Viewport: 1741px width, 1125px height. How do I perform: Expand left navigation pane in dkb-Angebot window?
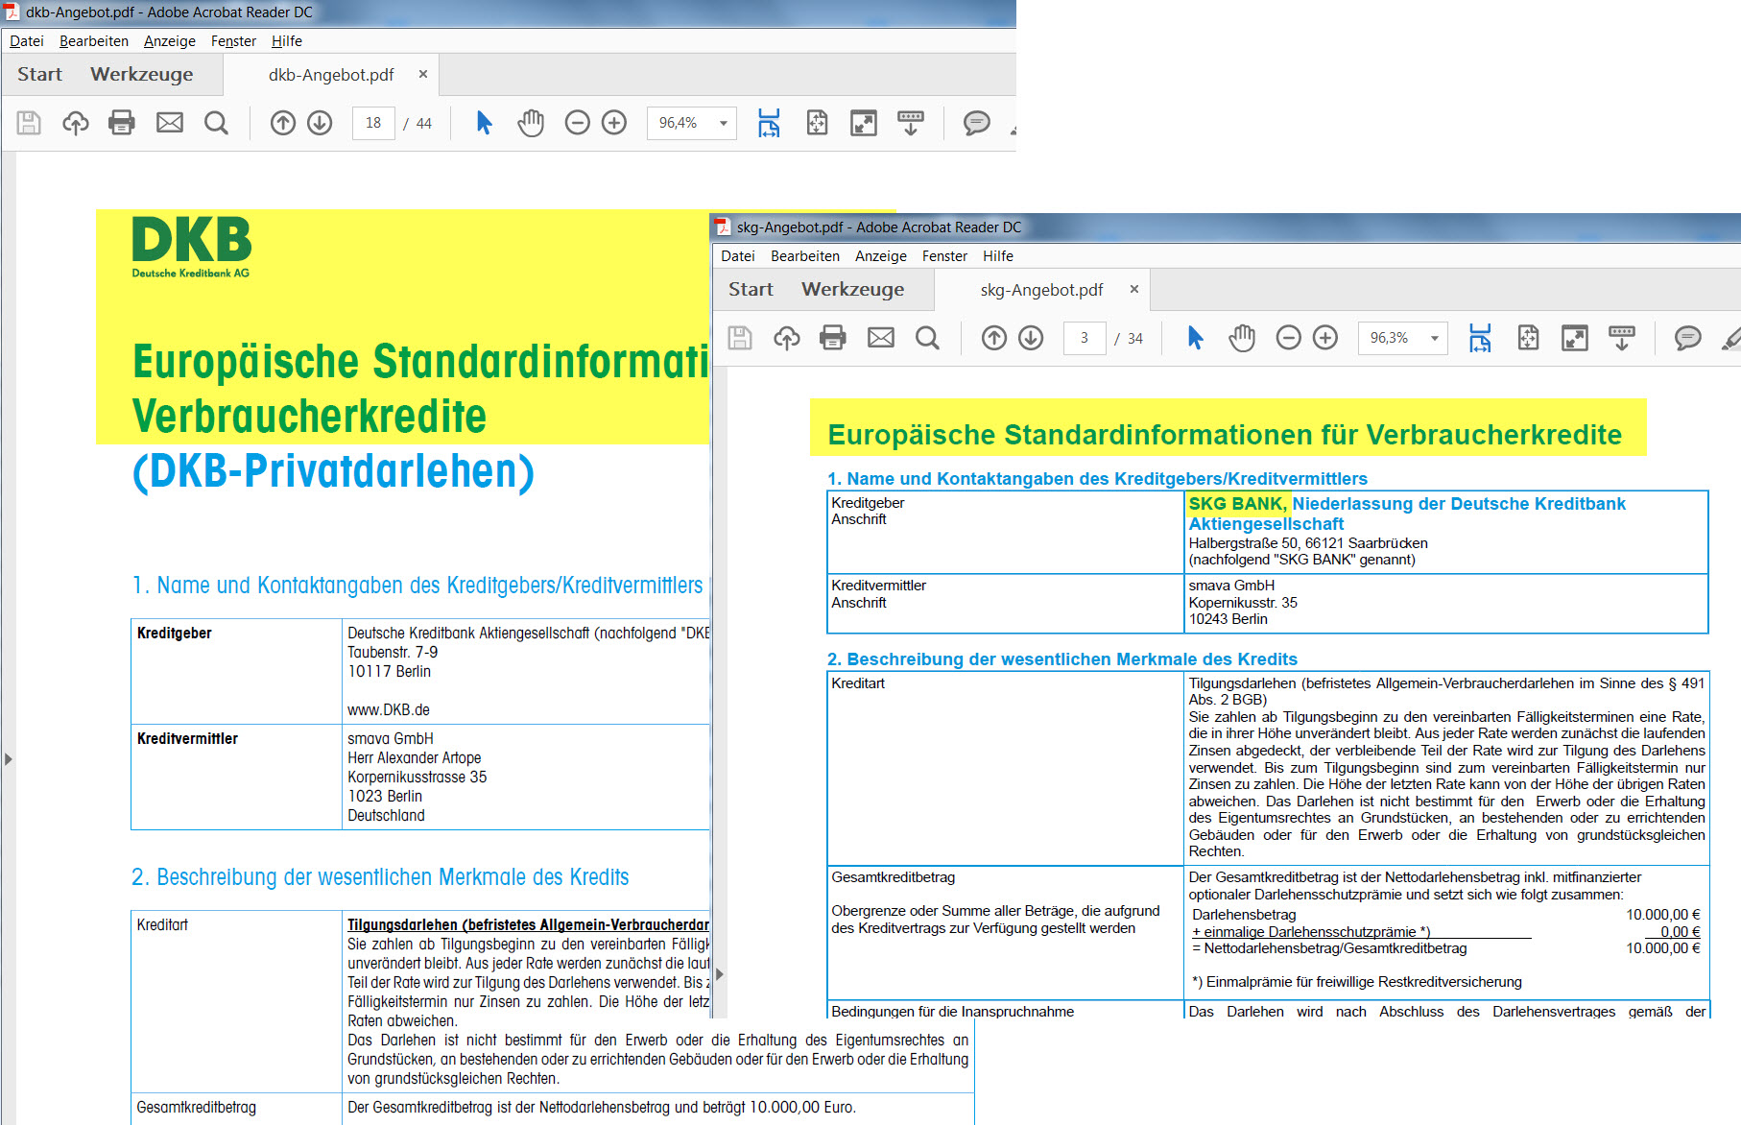(9, 759)
